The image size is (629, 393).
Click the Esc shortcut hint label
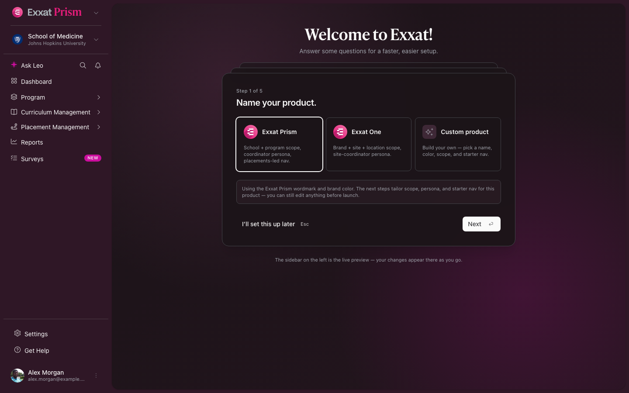pos(304,224)
